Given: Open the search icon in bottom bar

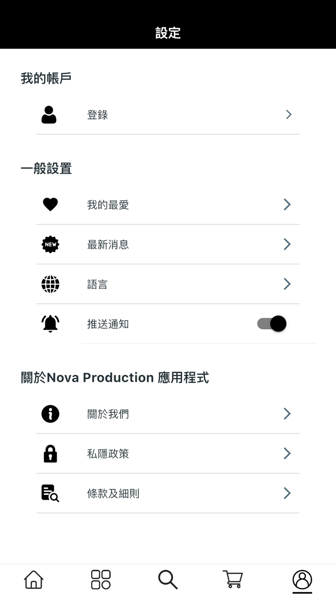Looking at the screenshot, I should (167, 579).
